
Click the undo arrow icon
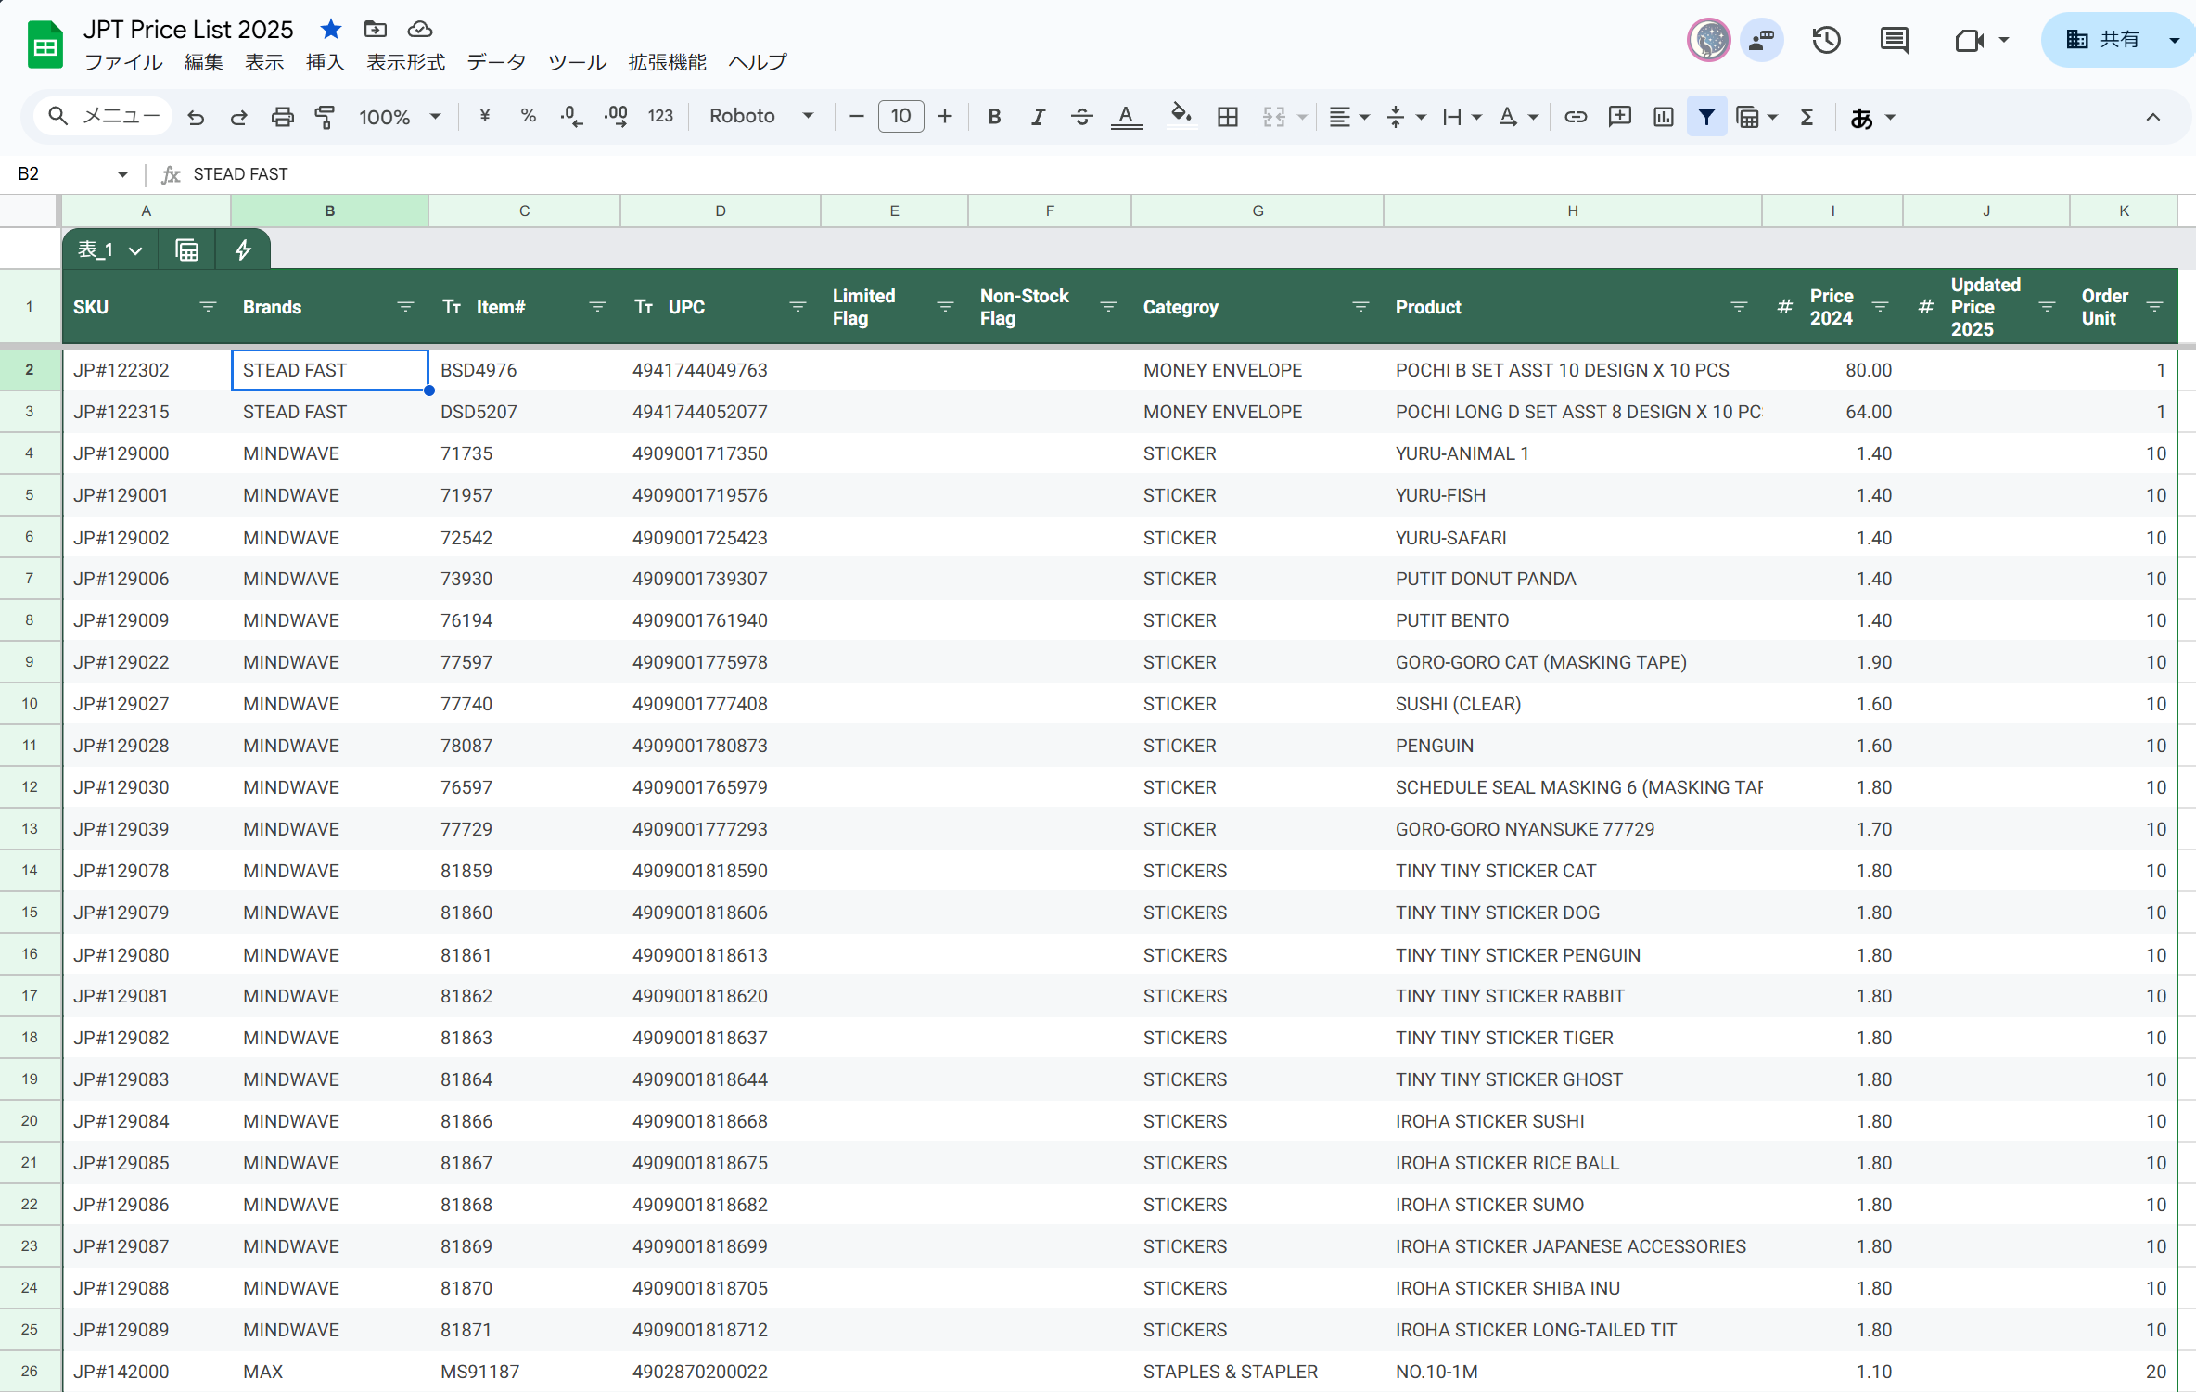point(196,117)
